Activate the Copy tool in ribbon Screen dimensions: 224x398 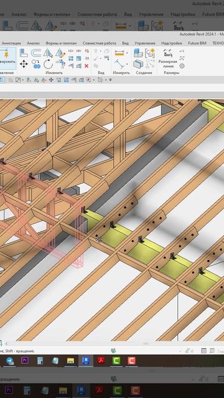(36, 64)
